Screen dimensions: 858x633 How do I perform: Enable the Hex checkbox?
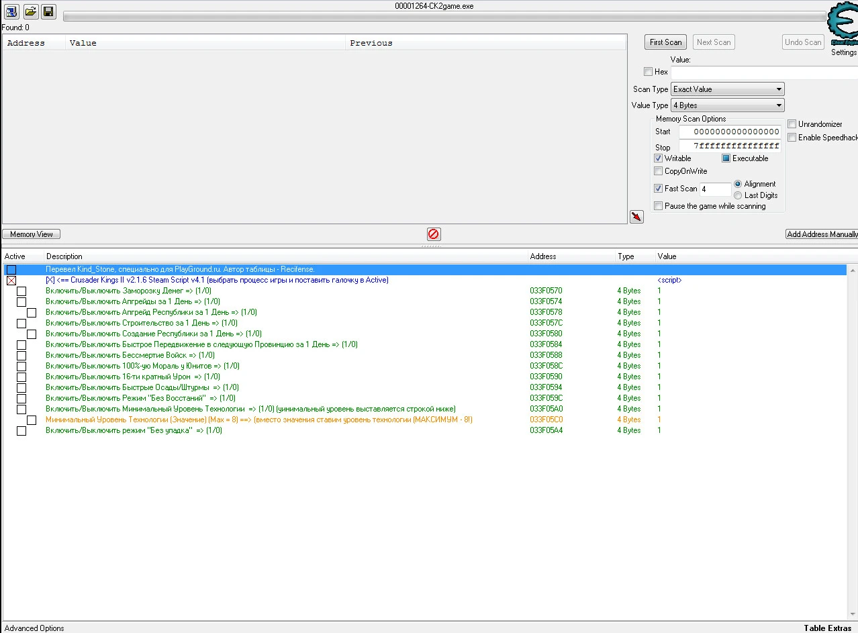coord(648,72)
